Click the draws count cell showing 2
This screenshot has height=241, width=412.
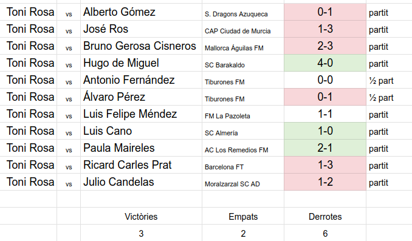click(243, 233)
